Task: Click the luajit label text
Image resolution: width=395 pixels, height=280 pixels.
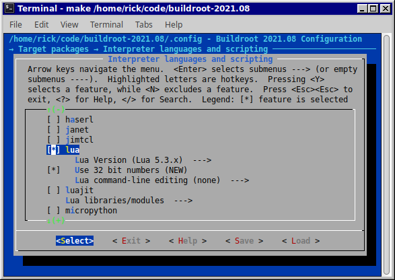Action: coord(79,190)
